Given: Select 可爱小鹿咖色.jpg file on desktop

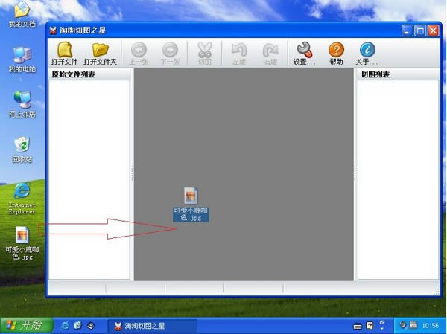Looking at the screenshot, I should point(22,243).
